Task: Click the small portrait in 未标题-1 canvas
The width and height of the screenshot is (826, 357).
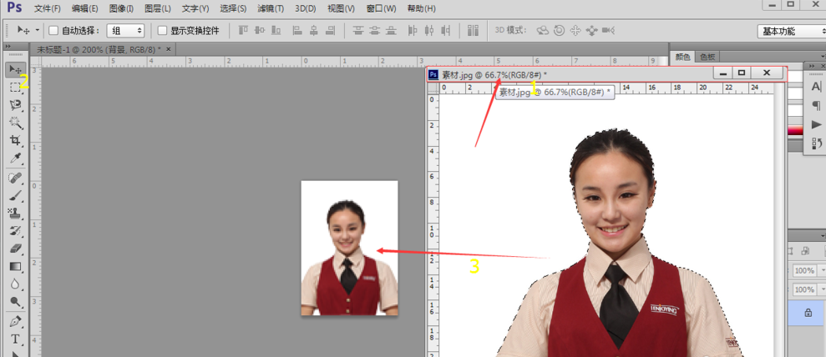Action: (349, 248)
